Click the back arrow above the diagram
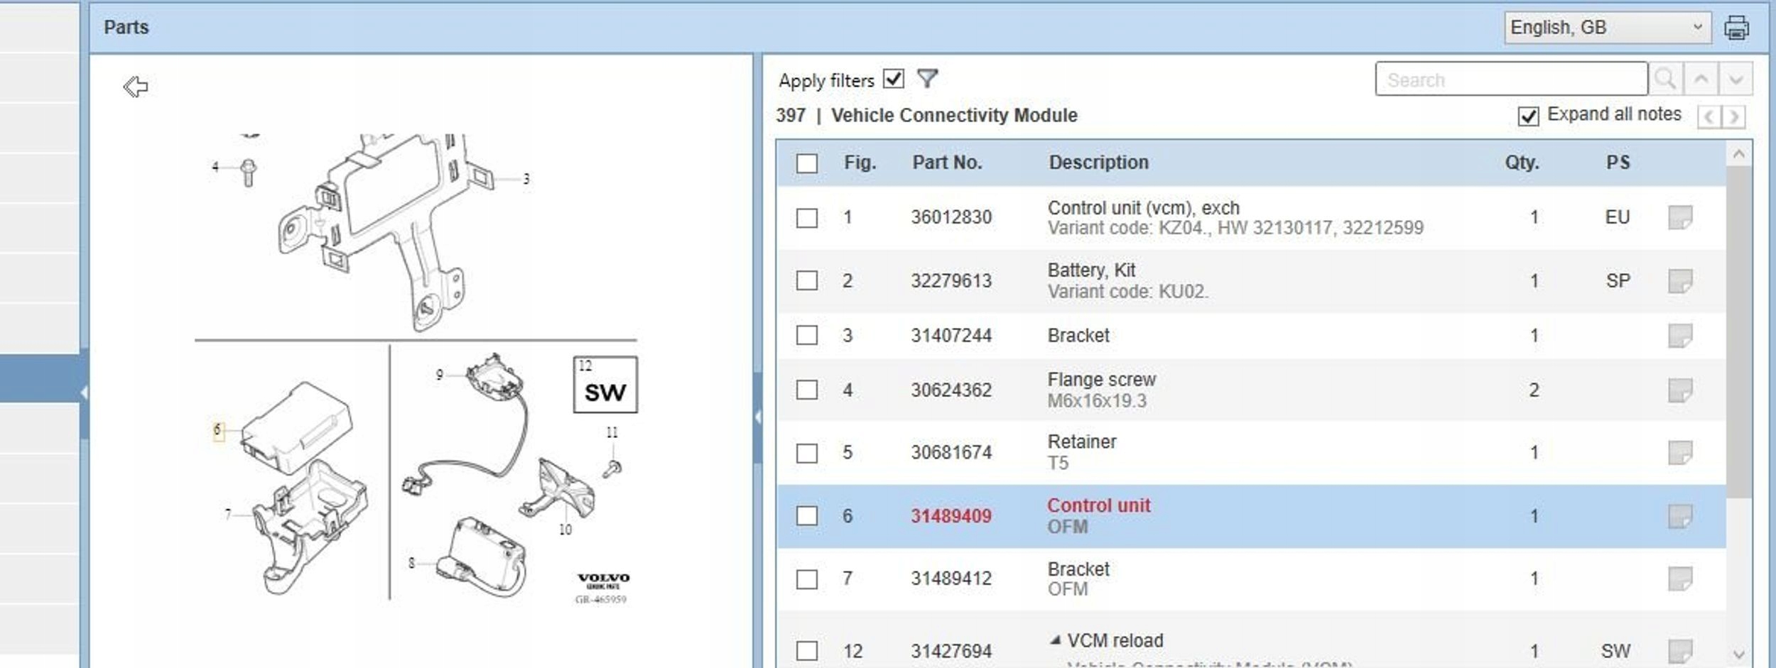The width and height of the screenshot is (1776, 668). click(136, 87)
